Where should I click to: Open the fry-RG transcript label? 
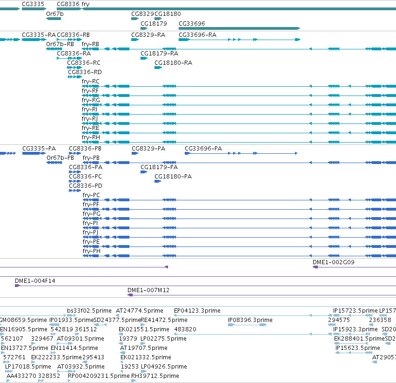[91, 100]
